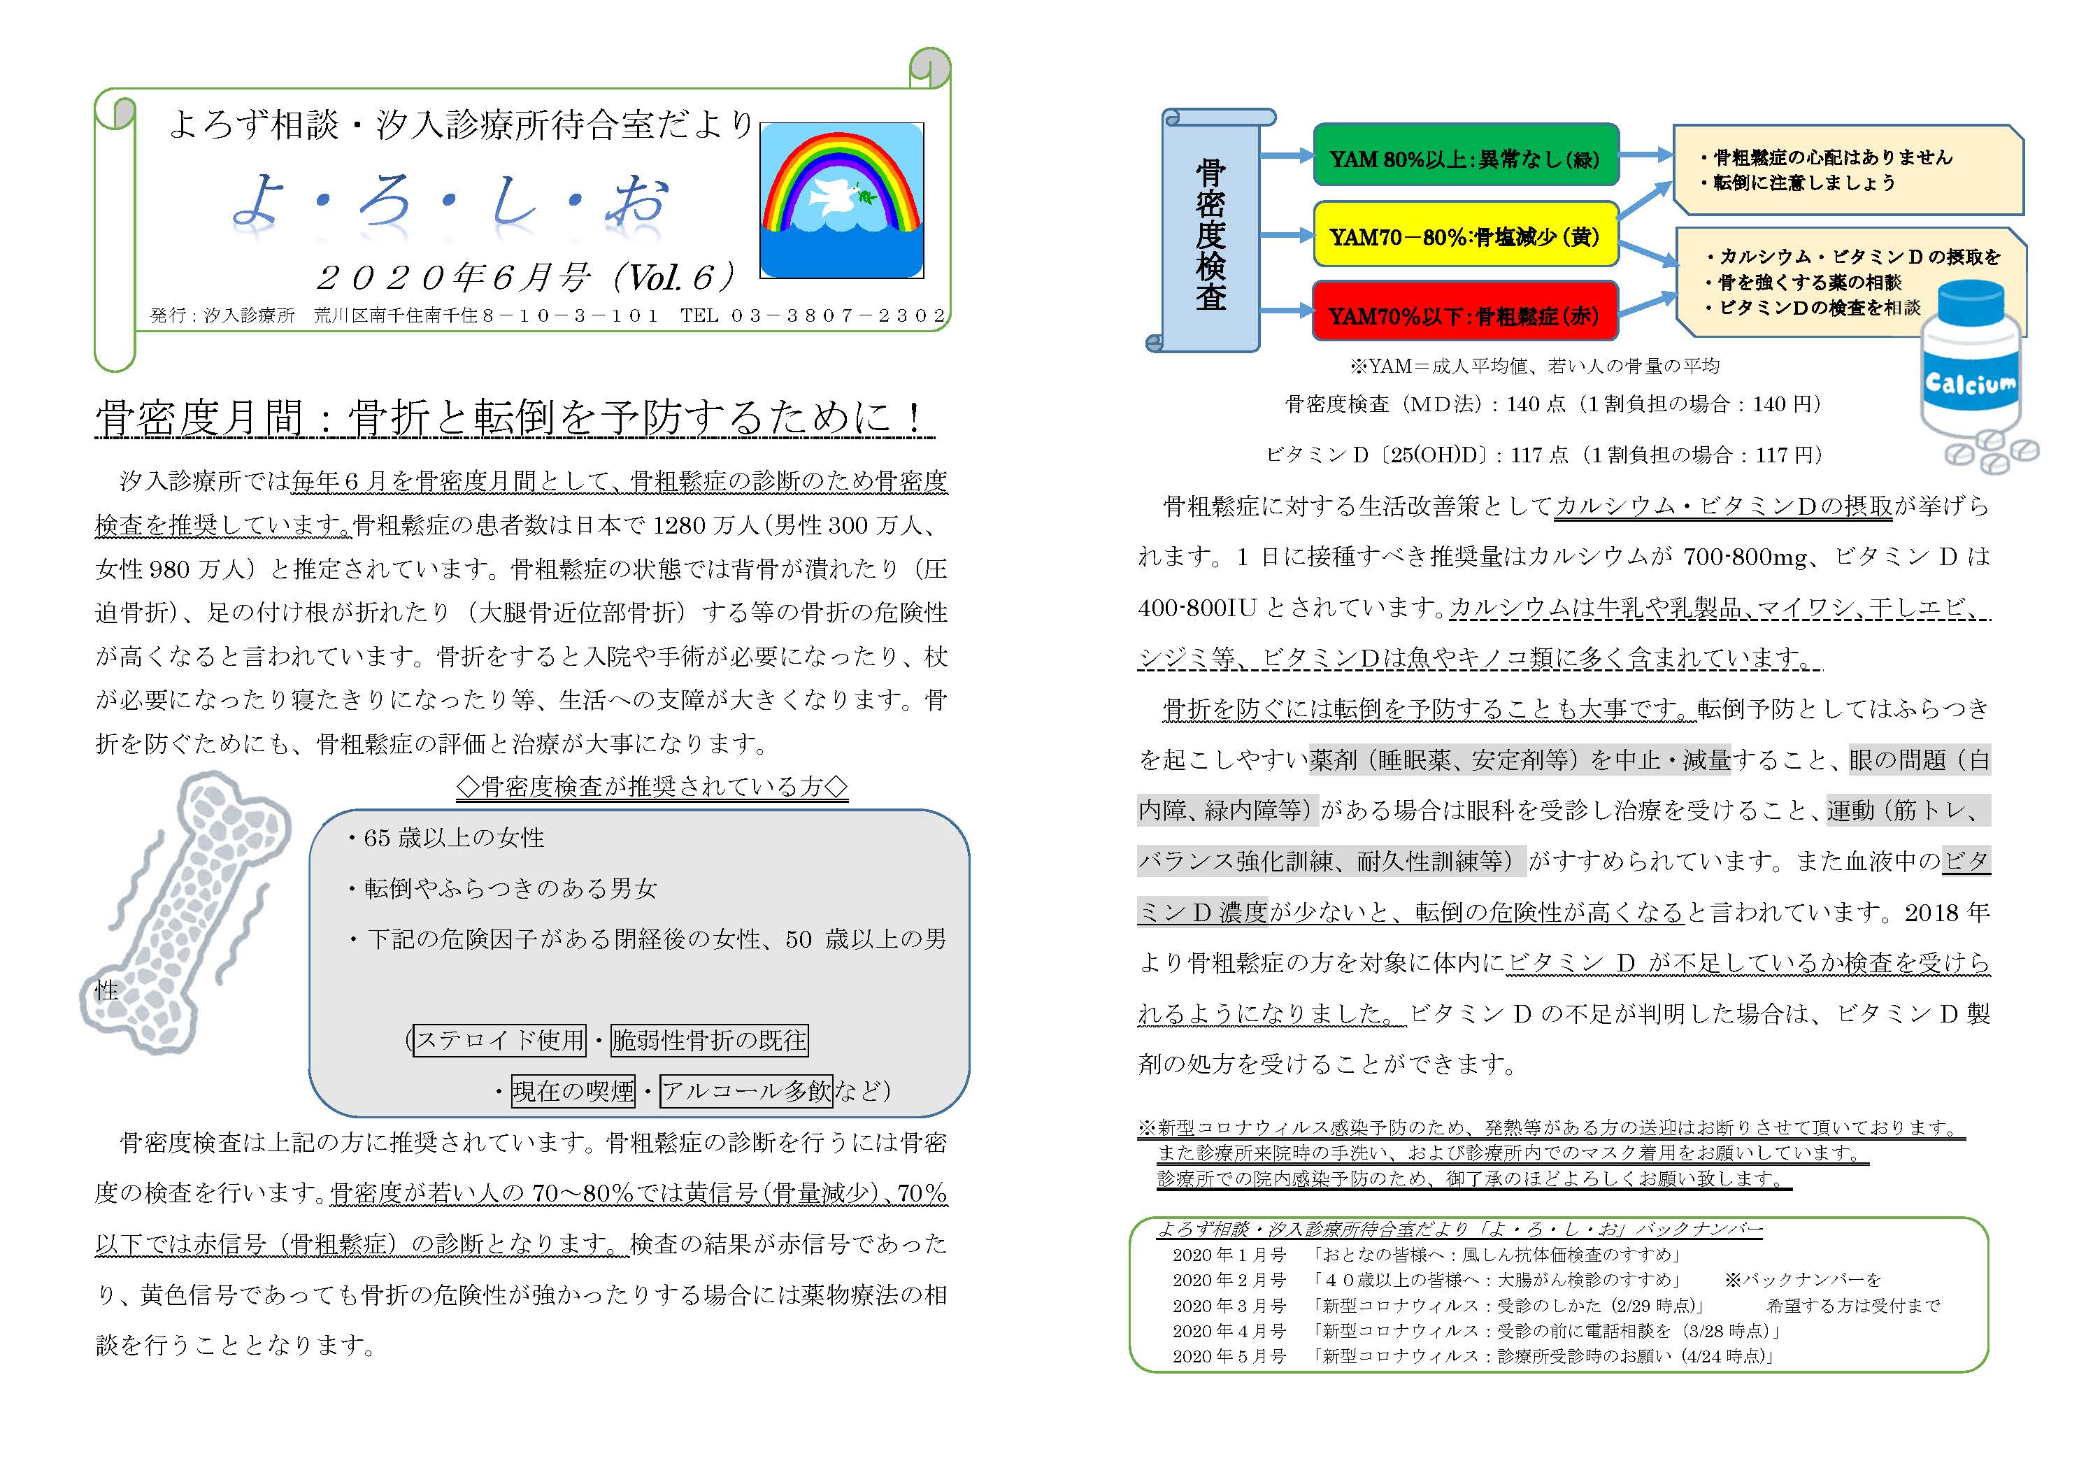Click the line 診療所での院内感染予防のため
The image size is (2086, 1475).
pyautogui.click(x=1475, y=1178)
